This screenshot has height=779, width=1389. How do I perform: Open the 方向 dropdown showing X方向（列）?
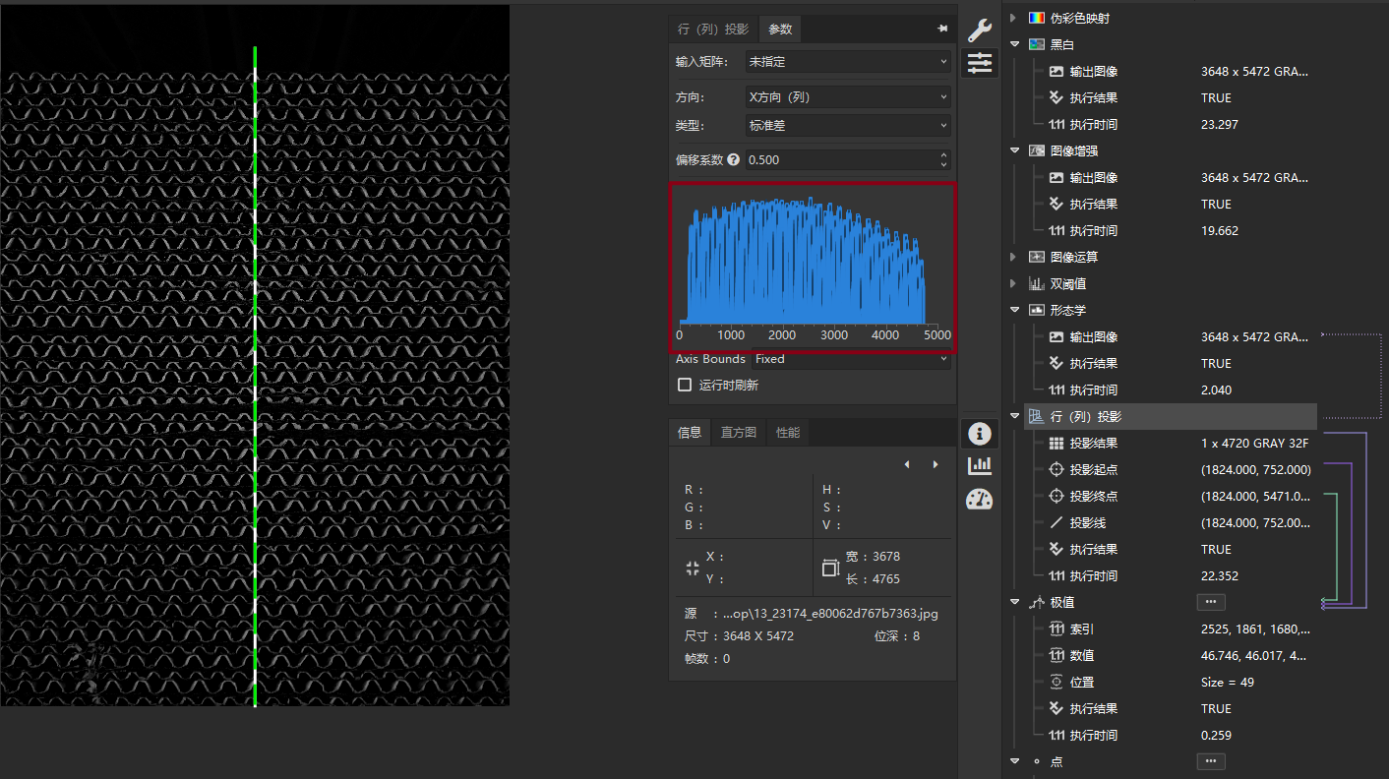(x=847, y=97)
